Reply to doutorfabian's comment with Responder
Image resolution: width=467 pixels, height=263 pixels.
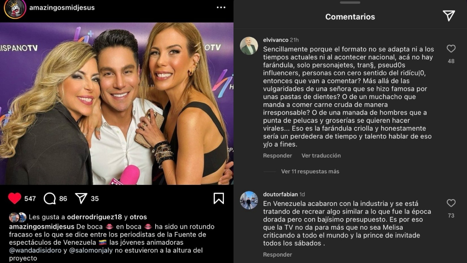click(x=277, y=255)
